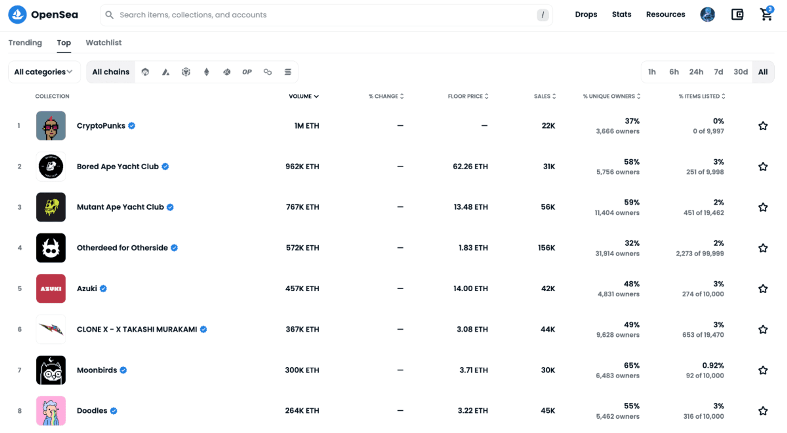The width and height of the screenshot is (787, 433).
Task: Click the search magnifier icon
Action: coord(109,15)
